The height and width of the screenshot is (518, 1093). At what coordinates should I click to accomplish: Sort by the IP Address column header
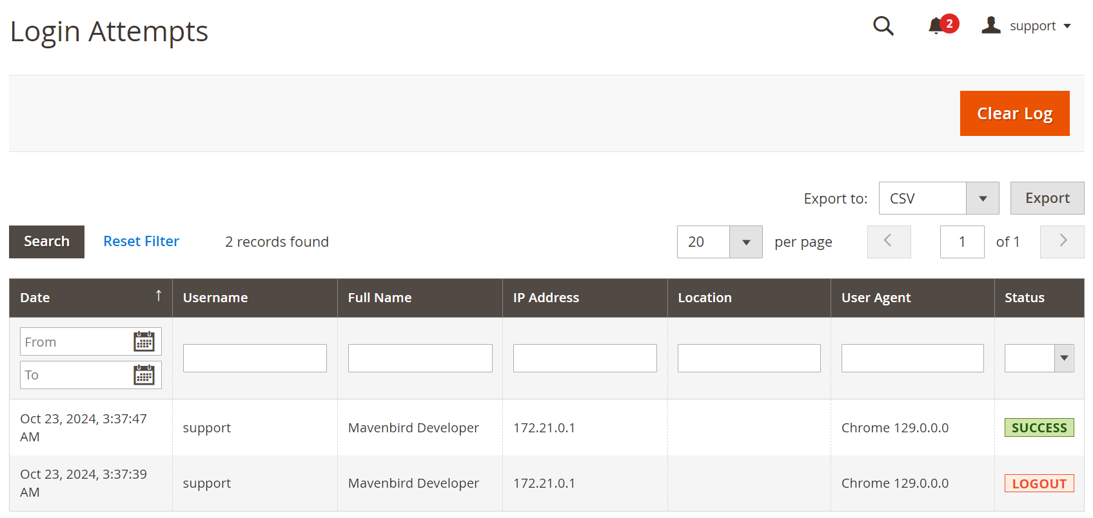[x=546, y=298]
